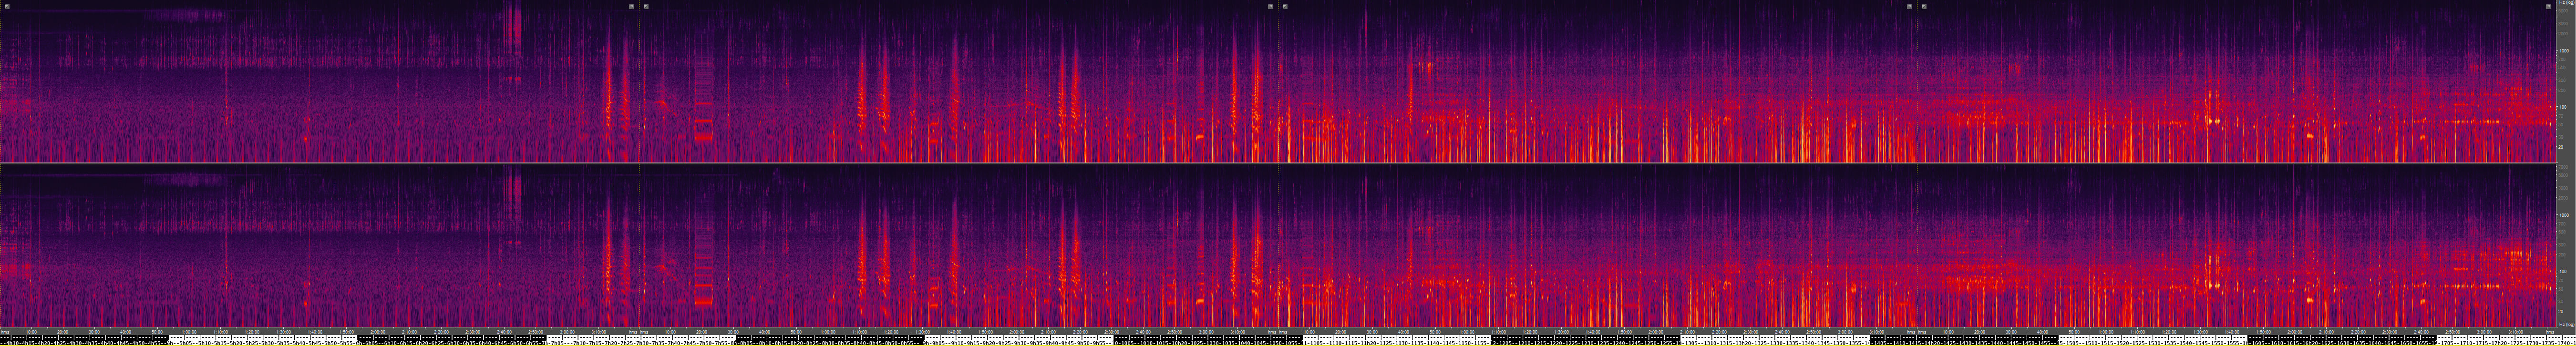This screenshot has height=346, width=2576.
Task: Click the 20 Hz mark on the upper channel scale
Action: 2563,146
